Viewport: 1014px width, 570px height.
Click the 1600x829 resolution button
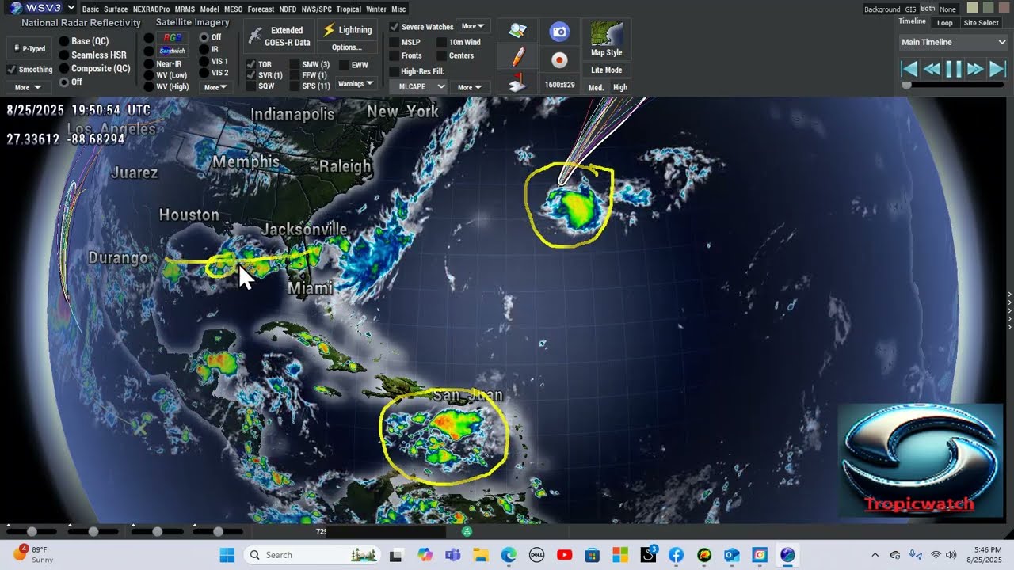(560, 85)
